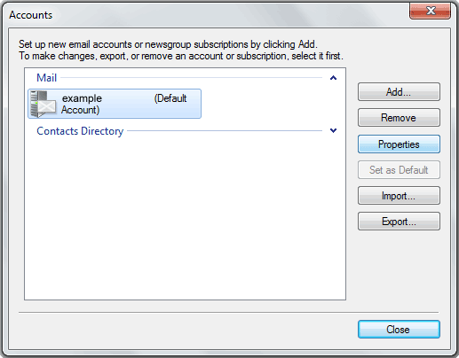459x358 pixels.
Task: Click the Set as Default button
Action: click(399, 170)
